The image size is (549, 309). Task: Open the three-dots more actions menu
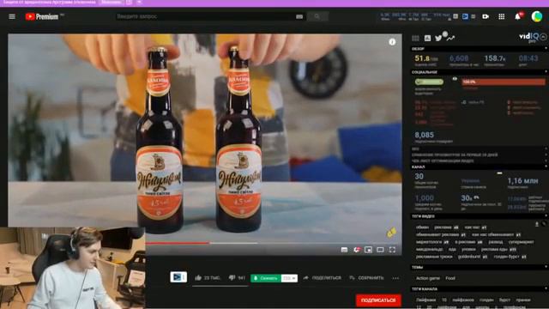pos(395,278)
